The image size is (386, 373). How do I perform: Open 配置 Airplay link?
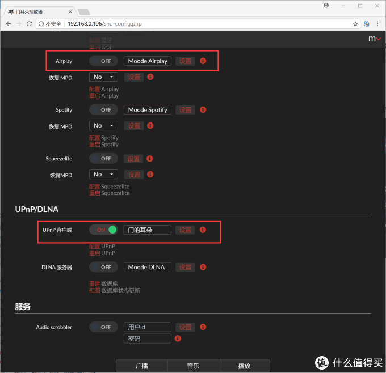coord(104,89)
